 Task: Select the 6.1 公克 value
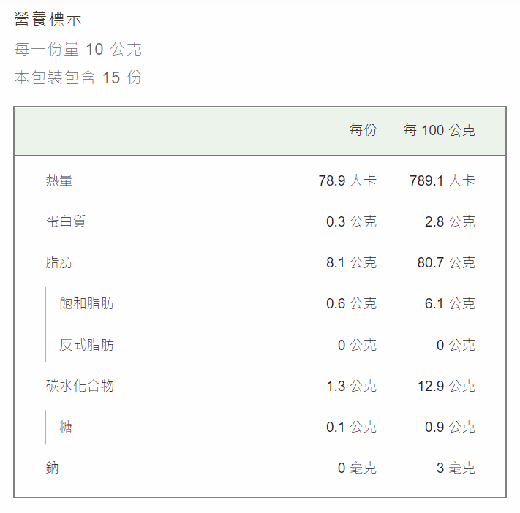(450, 303)
